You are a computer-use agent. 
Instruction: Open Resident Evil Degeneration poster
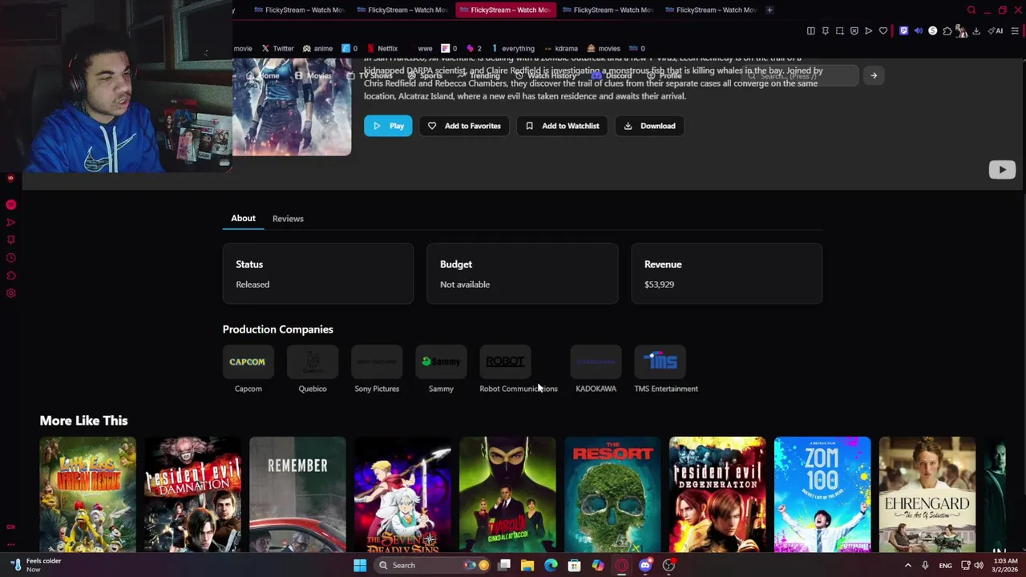tap(717, 494)
